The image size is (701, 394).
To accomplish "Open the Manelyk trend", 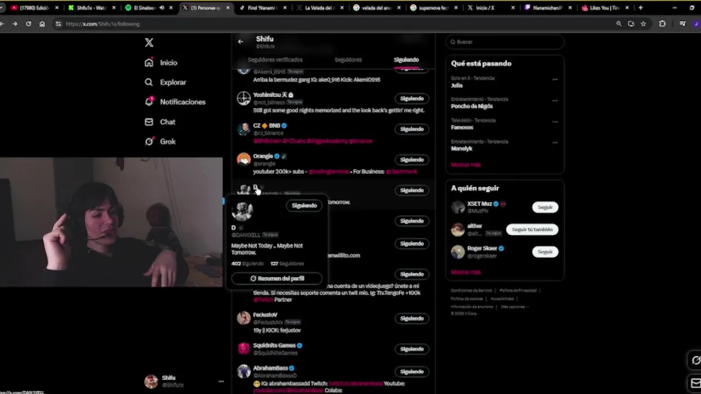I will pyautogui.click(x=461, y=148).
